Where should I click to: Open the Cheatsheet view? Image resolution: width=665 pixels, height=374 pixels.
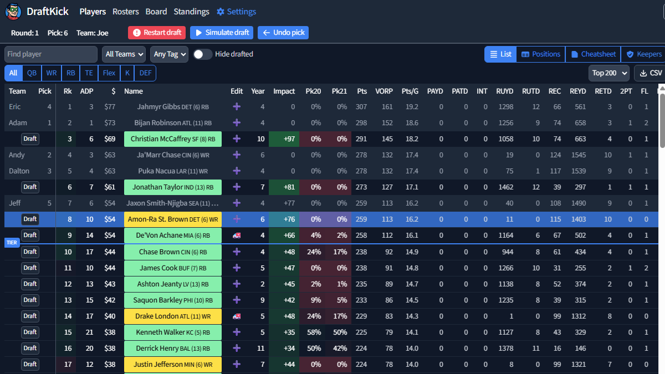(x=593, y=54)
